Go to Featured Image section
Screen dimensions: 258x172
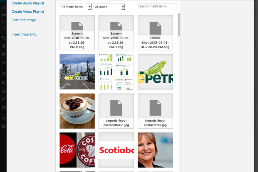click(x=24, y=20)
